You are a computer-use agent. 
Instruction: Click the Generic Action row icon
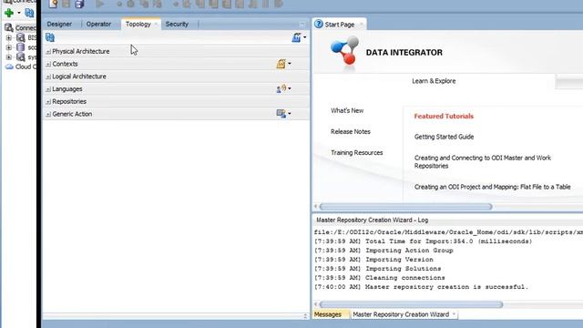[x=281, y=113]
